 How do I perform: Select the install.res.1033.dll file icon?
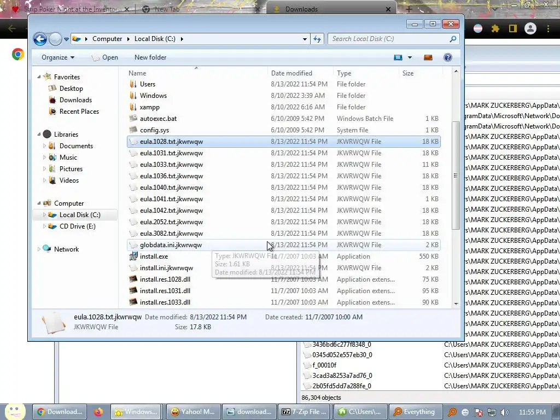click(133, 302)
